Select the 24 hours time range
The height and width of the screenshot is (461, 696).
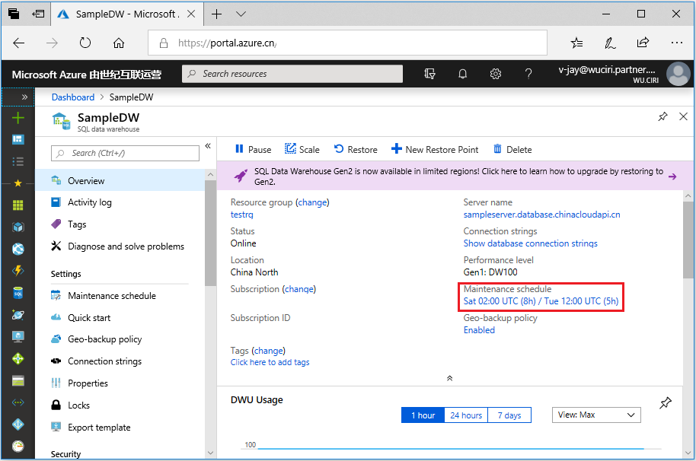tap(466, 415)
